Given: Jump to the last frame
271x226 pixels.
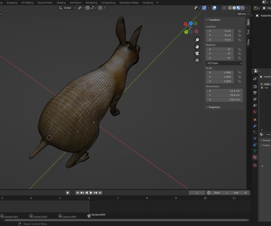Looking at the screenshot, I should point(100,193).
